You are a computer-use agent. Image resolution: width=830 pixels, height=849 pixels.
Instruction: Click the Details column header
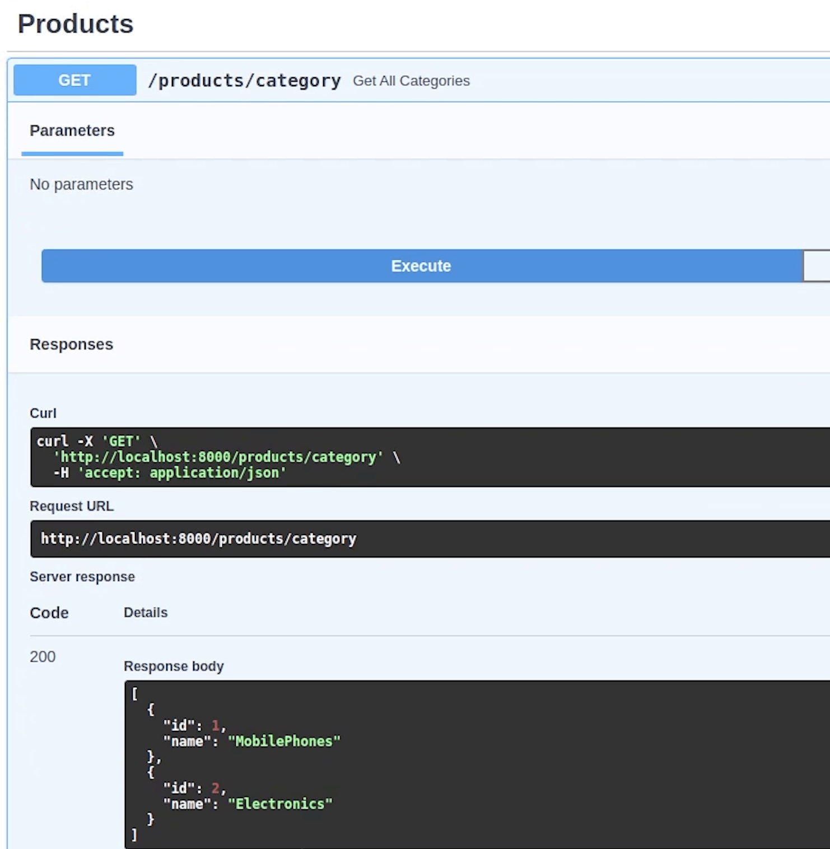click(146, 613)
